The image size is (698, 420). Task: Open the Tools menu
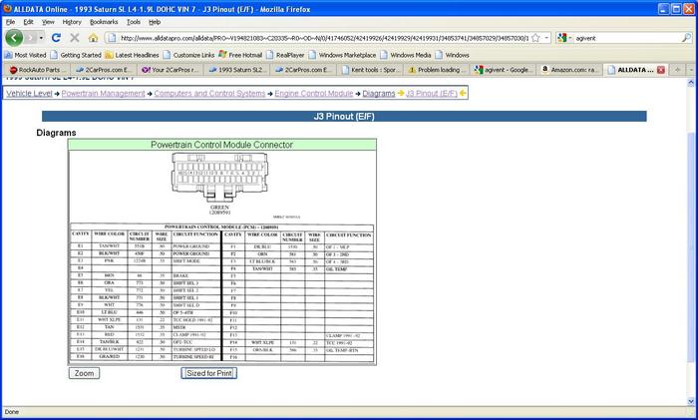pos(134,21)
